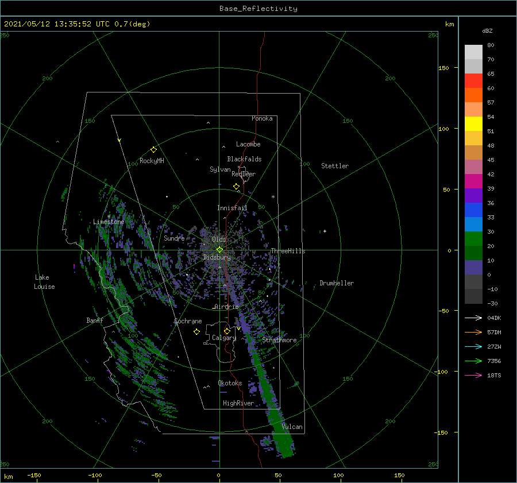Click the yellow diamond marker below Cochrane
This screenshot has width=517, height=483.
(x=196, y=332)
